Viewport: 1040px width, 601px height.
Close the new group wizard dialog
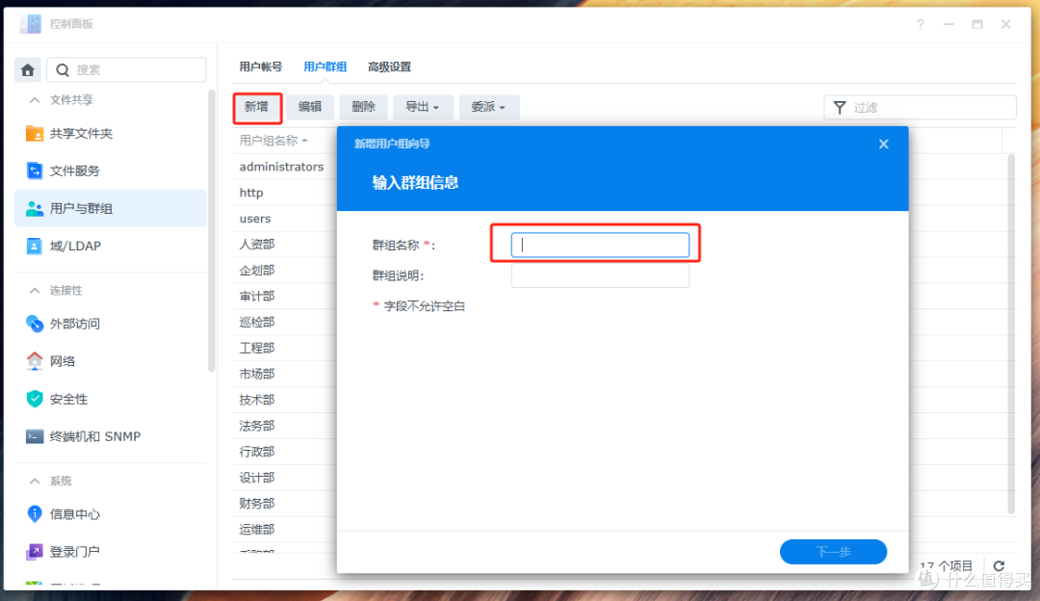pos(883,144)
